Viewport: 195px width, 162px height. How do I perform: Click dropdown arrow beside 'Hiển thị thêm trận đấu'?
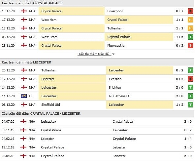(113, 54)
